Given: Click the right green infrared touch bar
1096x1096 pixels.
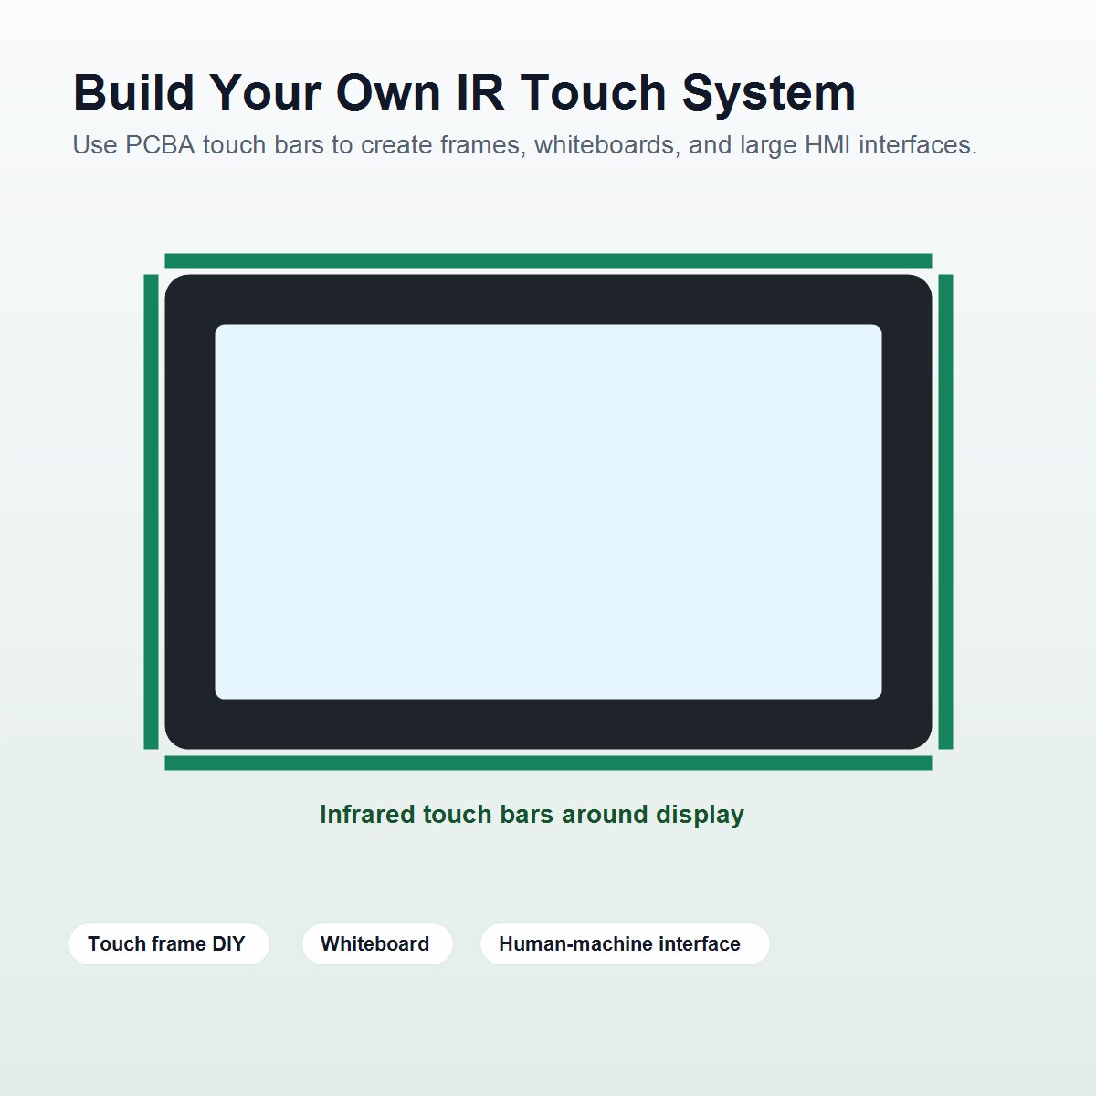Looking at the screenshot, I should coord(945,511).
